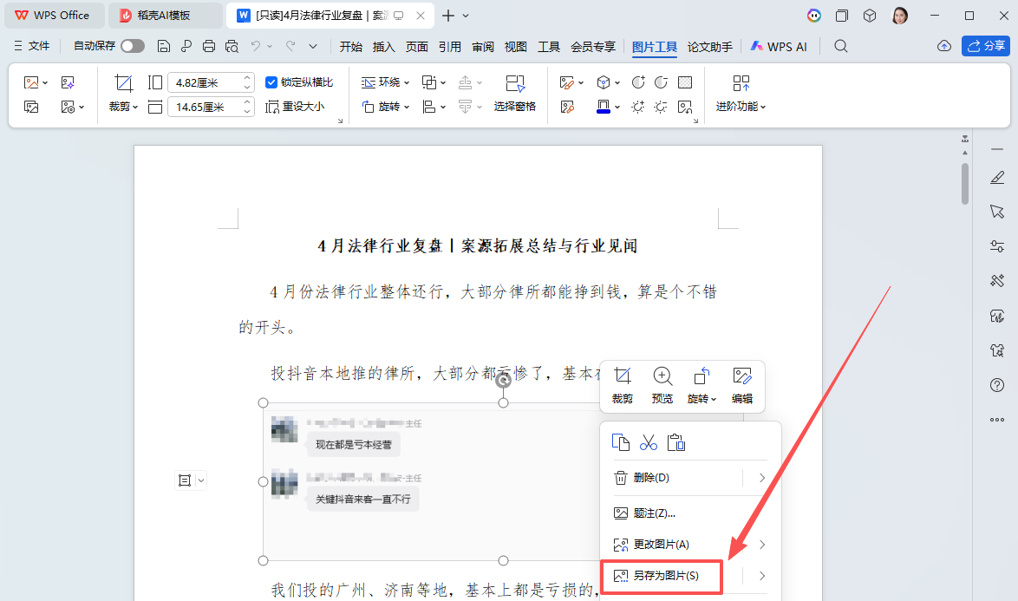Image resolution: width=1018 pixels, height=601 pixels.
Task: Uncheck Lock Aspect Ratio (锁定纵横比) checkbox
Action: coord(271,82)
